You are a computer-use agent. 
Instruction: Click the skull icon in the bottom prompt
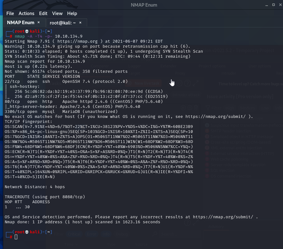point(27,232)
